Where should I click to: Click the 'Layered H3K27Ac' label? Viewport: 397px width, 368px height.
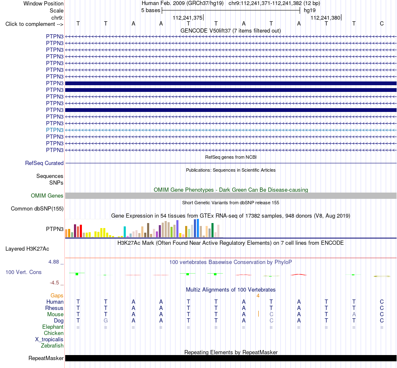click(27, 249)
